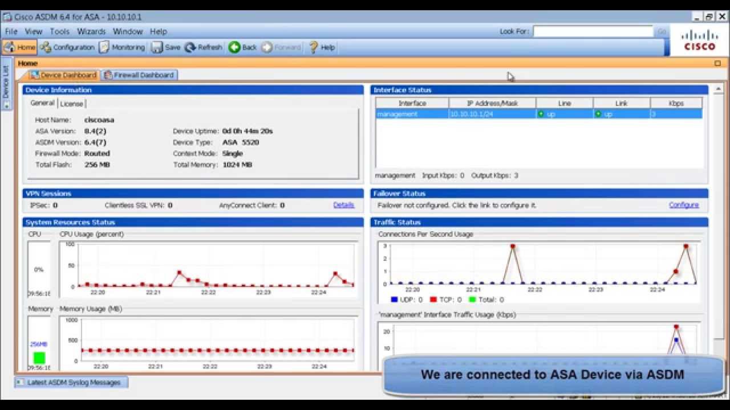Open the Wizards menu
The width and height of the screenshot is (730, 410).
point(91,31)
